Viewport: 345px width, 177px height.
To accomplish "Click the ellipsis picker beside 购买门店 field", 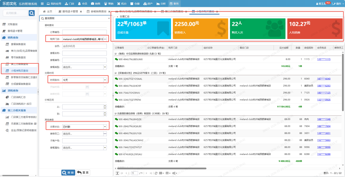I will pyautogui.click(x=105, y=39).
